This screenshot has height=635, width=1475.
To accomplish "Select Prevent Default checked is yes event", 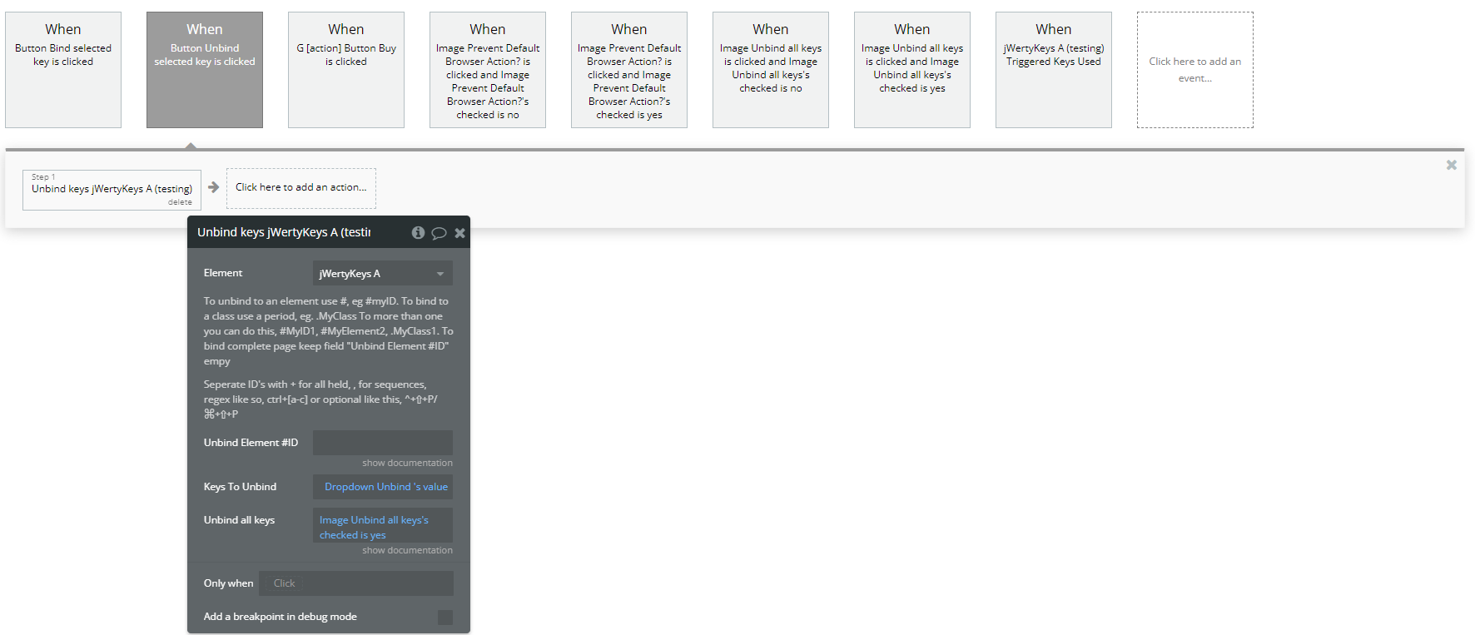I will pos(629,70).
